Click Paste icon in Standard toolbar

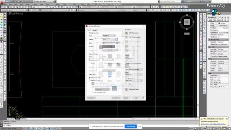click(29, 7)
